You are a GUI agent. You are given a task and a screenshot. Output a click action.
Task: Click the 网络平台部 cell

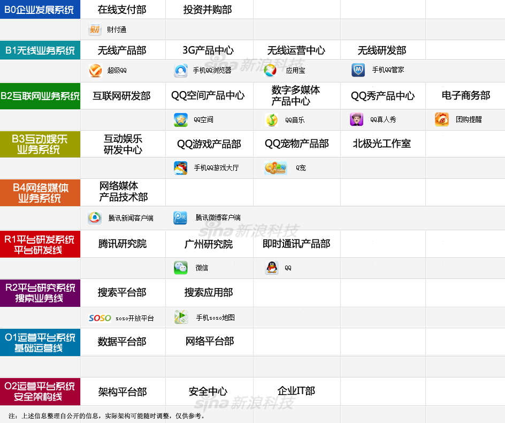click(209, 342)
